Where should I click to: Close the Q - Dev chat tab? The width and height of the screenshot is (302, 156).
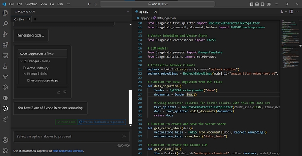coord(29,19)
